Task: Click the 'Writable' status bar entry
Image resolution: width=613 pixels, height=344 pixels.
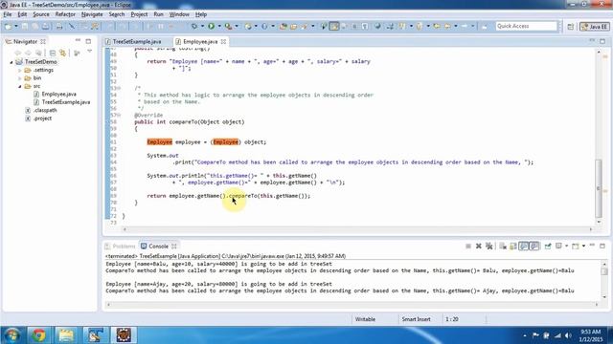Action: tap(365, 319)
